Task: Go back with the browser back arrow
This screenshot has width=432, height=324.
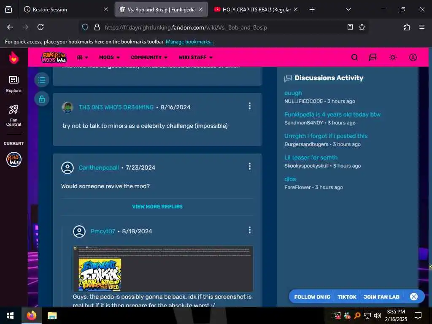Action: coord(10,27)
